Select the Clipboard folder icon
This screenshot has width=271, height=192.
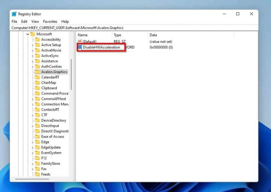[x=37, y=88]
